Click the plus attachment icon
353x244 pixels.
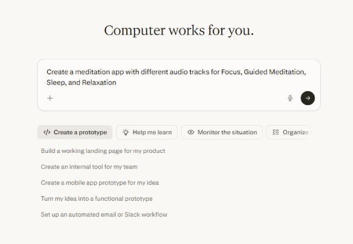50,98
